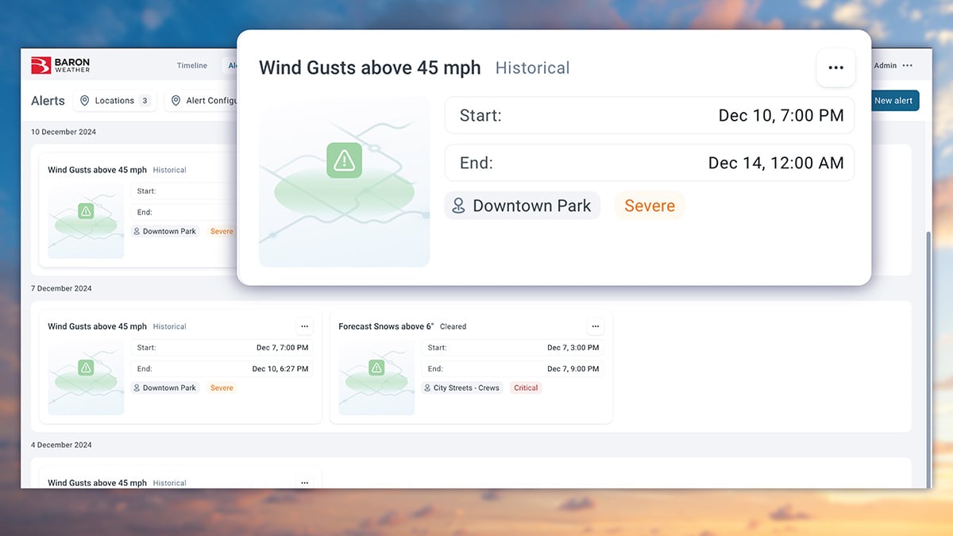Open the enlarged alert card's three-dot menu
This screenshot has height=536, width=953.
835,68
